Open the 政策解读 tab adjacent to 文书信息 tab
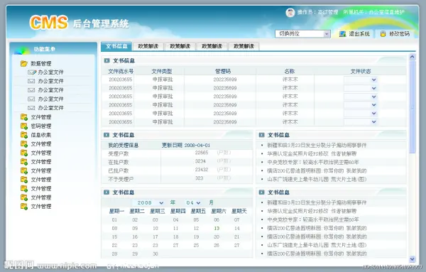This screenshot has height=272, width=426. pyautogui.click(x=148, y=46)
